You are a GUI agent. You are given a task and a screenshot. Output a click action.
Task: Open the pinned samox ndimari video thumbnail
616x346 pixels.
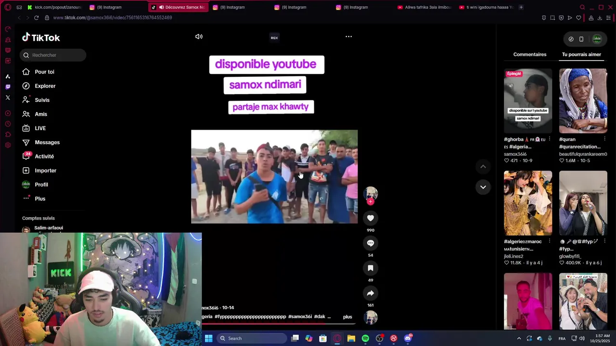[528, 101]
